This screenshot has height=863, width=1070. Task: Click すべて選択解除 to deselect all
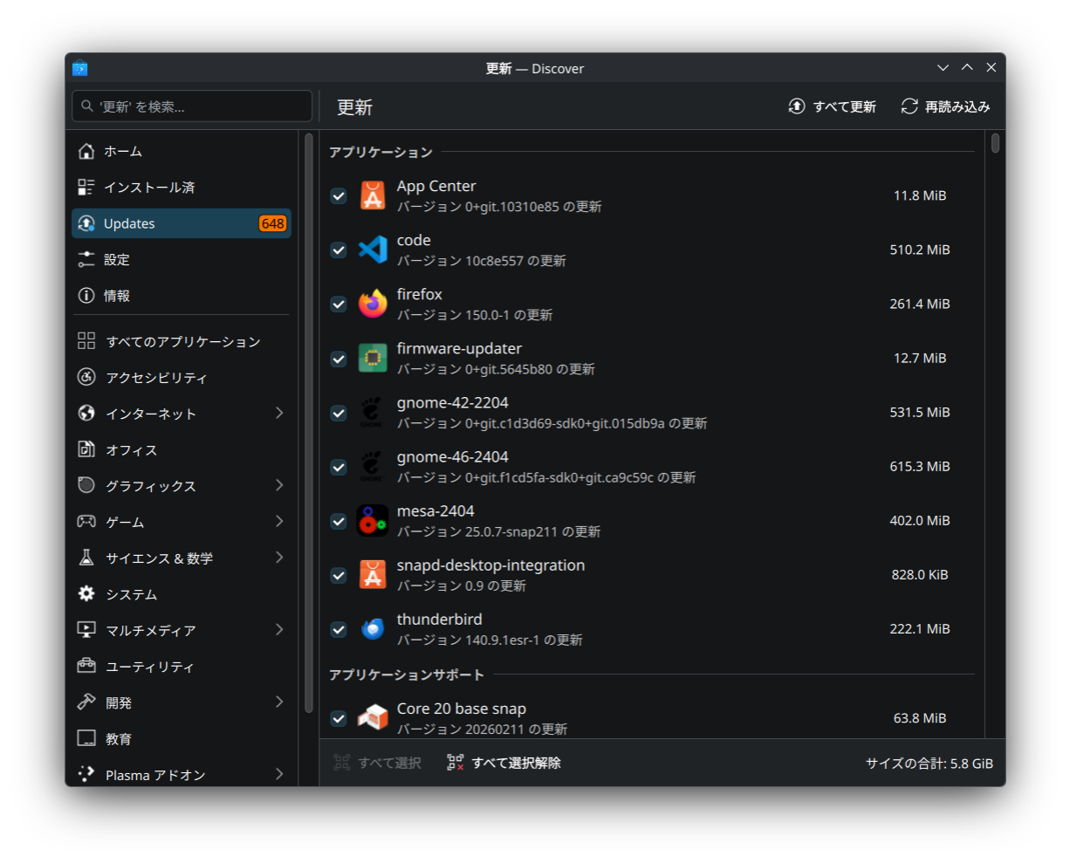(x=504, y=763)
